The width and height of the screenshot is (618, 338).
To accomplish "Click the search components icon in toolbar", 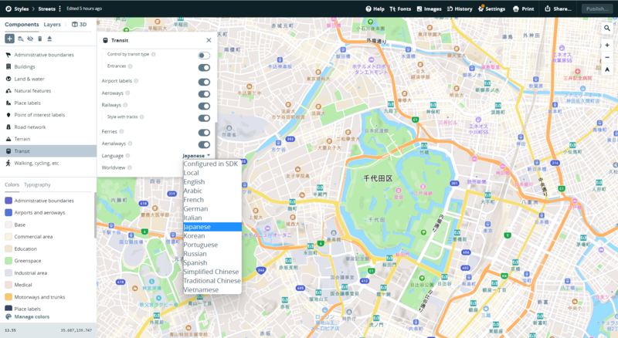I will click(21, 39).
